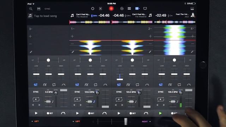226x127 pixels.
Task: Expand the deck 1 number menu
Action: pyautogui.click(x=72, y=29)
